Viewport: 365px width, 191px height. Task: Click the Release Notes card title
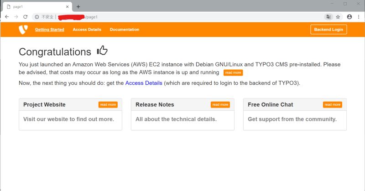(155, 105)
